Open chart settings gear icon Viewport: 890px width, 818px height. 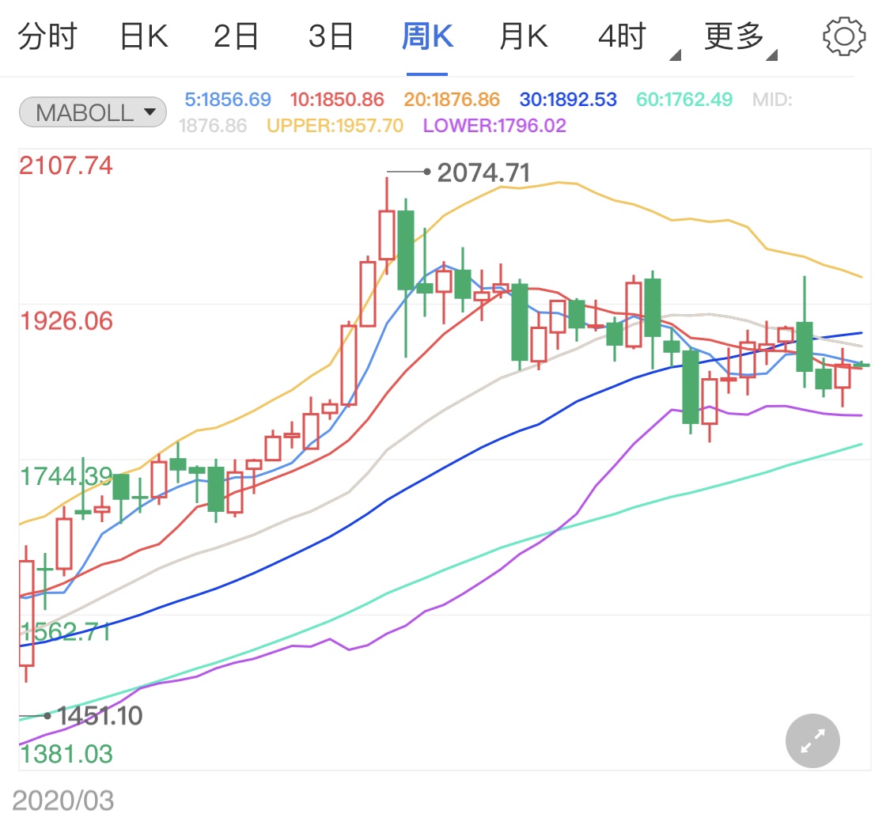(x=844, y=36)
